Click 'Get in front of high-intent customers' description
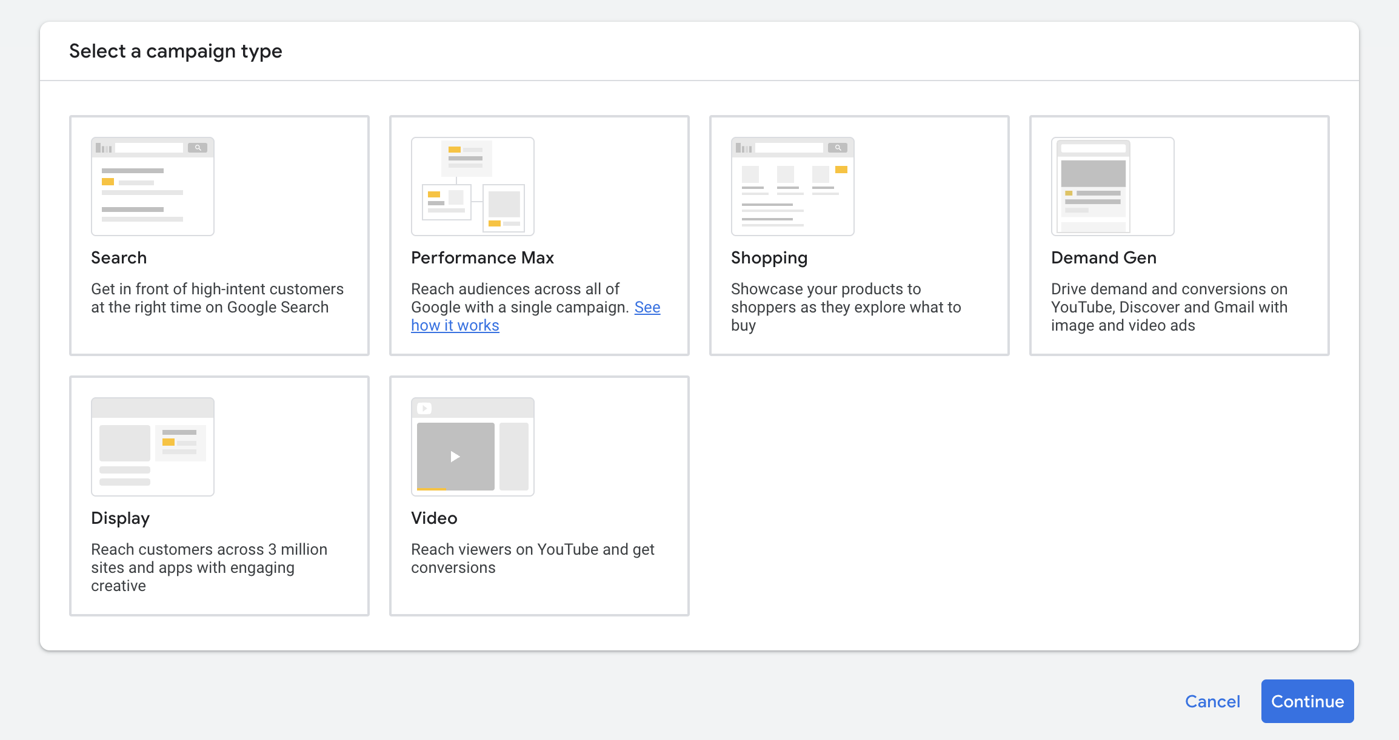This screenshot has width=1399, height=740. click(217, 298)
